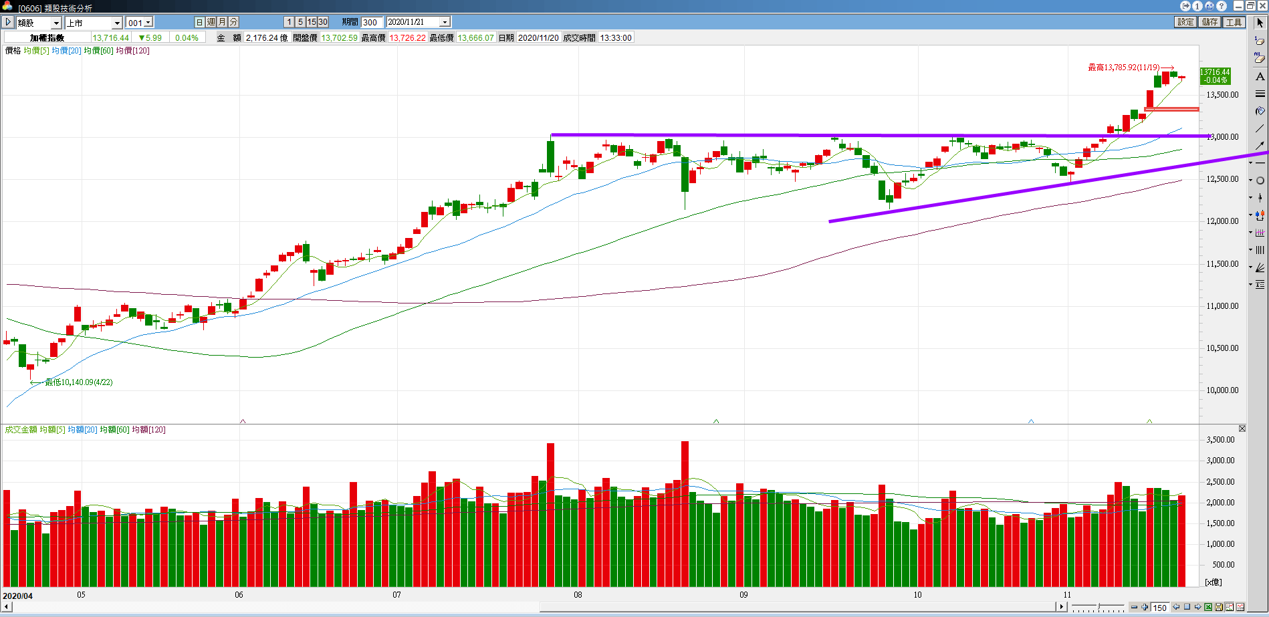The width and height of the screenshot is (1269, 617).
Task: Click the title bar help question icon
Action: pos(1220,6)
